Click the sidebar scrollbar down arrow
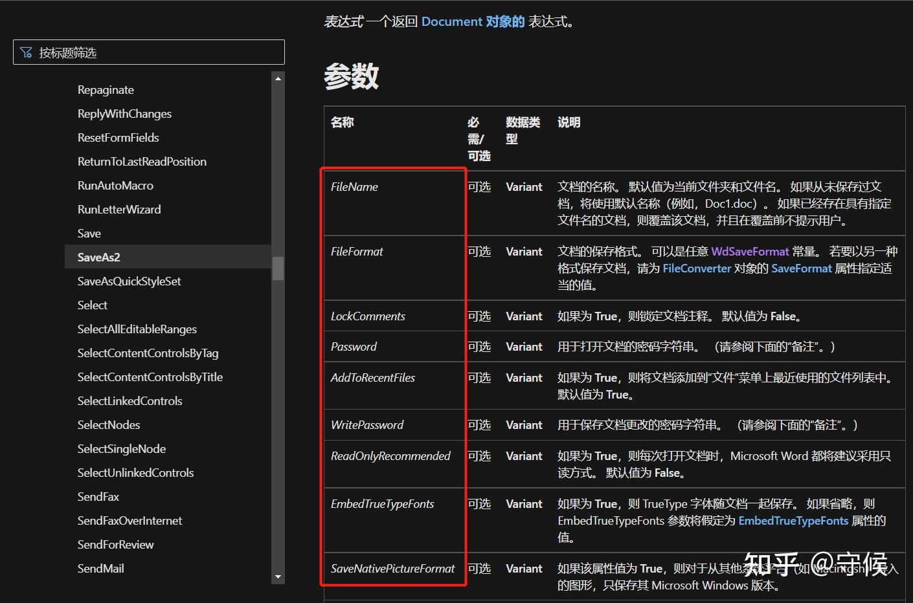The image size is (913, 603). pos(278,576)
